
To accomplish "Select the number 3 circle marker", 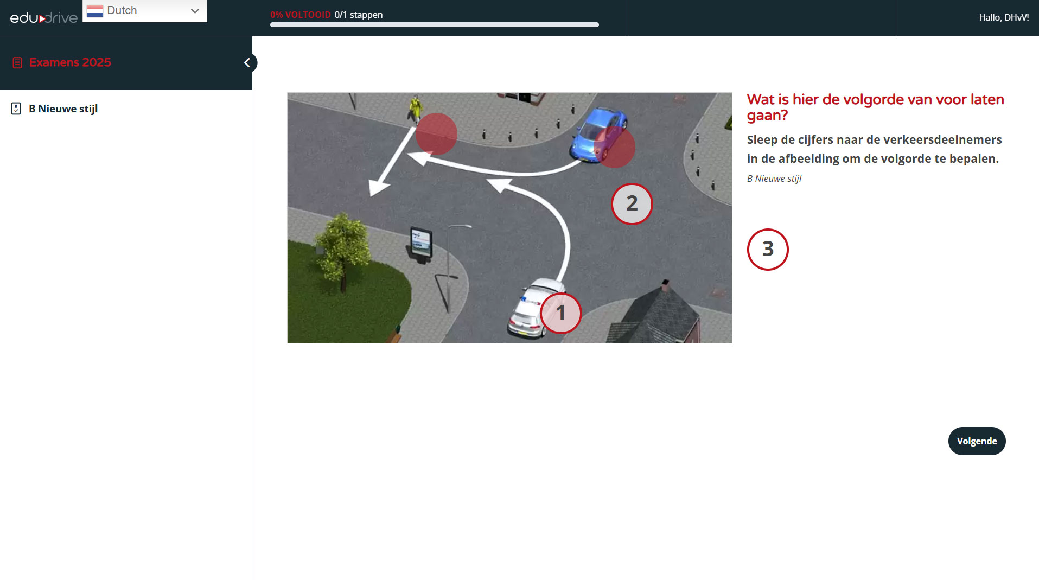I will click(767, 249).
